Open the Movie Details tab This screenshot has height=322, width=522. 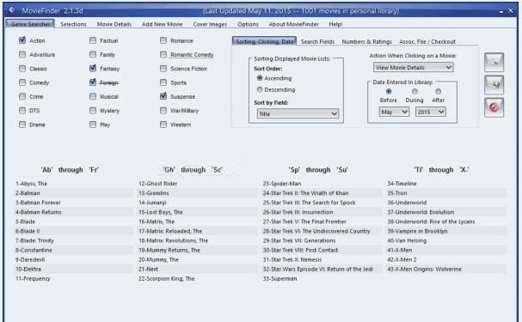[114, 24]
